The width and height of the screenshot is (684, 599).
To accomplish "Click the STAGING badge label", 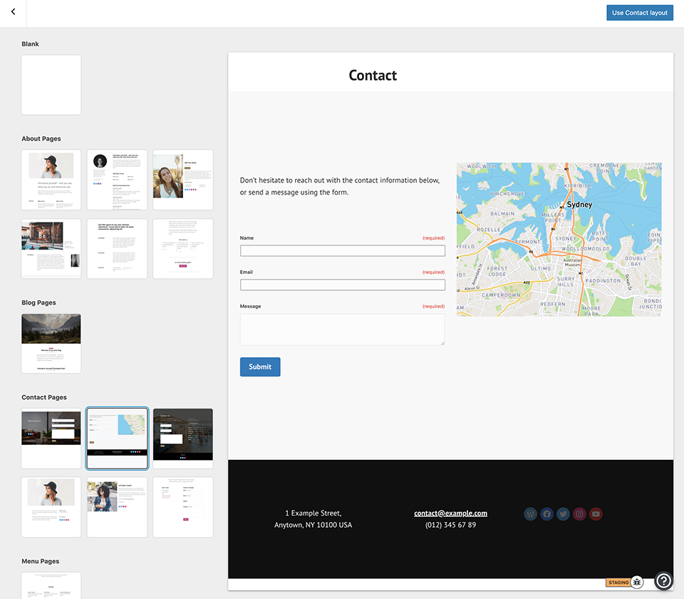I will point(618,583).
